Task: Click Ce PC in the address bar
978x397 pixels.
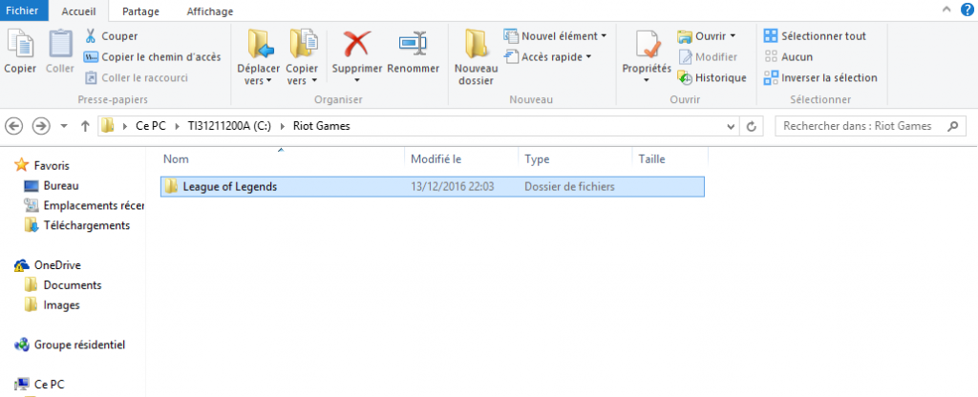Action: pos(150,126)
